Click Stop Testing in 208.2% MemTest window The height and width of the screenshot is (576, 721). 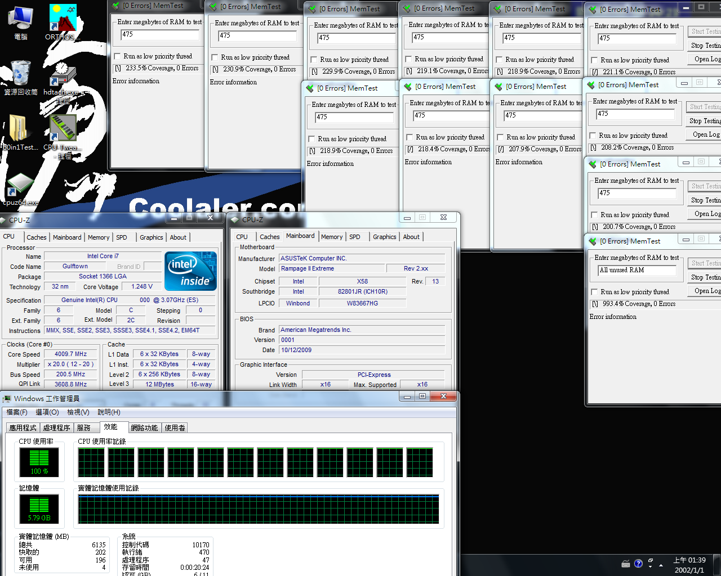pyautogui.click(x=704, y=121)
